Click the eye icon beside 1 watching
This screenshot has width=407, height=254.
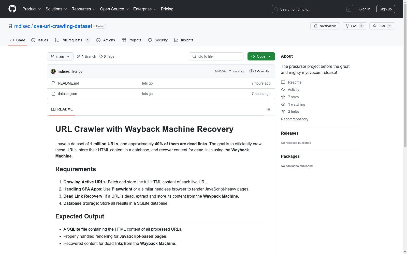tap(283, 104)
